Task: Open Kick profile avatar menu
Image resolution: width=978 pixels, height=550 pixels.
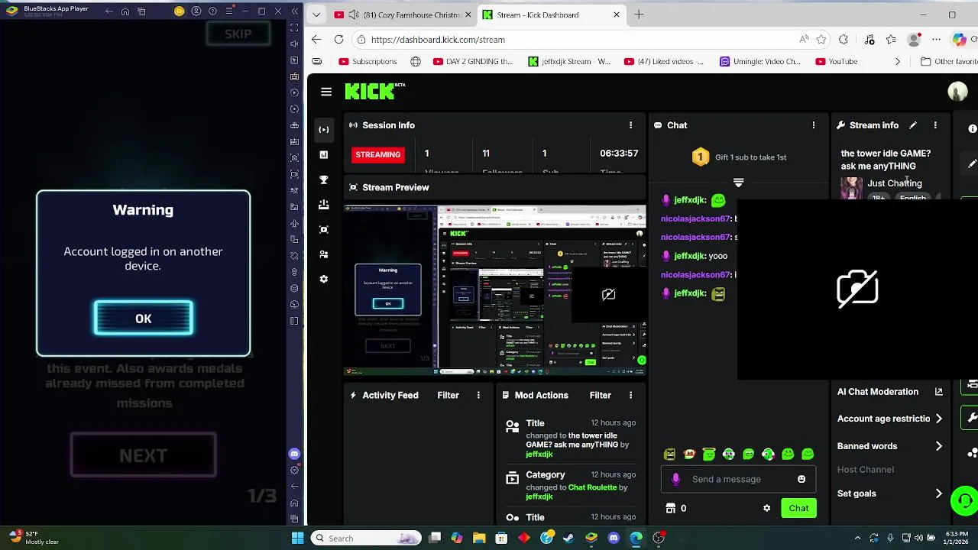Action: (957, 92)
